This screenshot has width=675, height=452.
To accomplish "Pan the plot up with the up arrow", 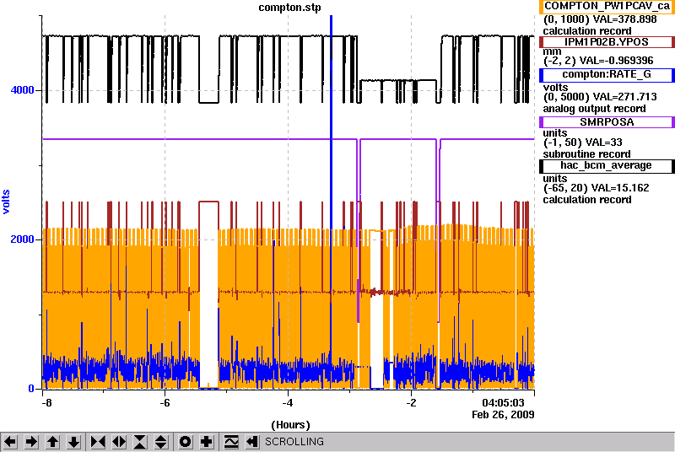I will point(53,442).
